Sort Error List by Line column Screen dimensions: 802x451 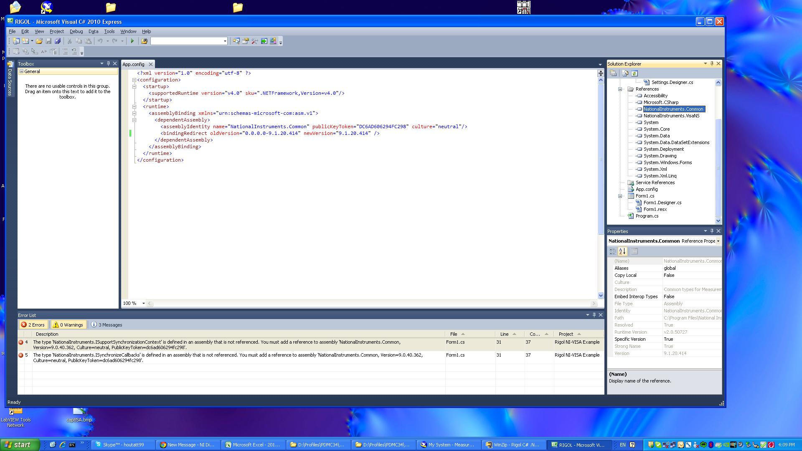click(510, 334)
